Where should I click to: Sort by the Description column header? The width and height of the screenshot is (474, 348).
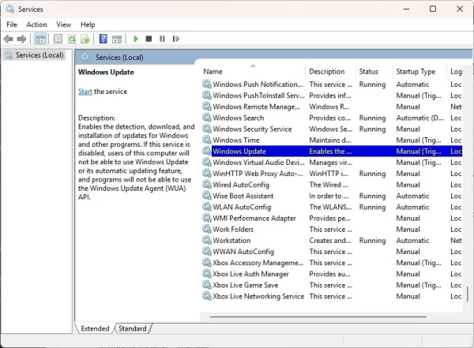[x=330, y=71]
